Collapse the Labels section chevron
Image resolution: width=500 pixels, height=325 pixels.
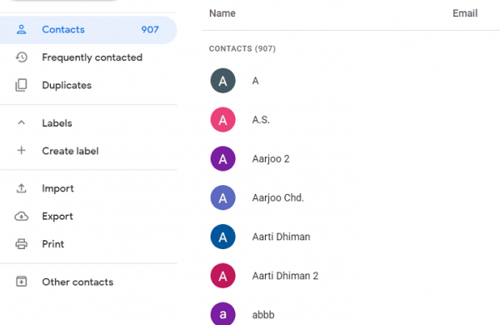[22, 122]
